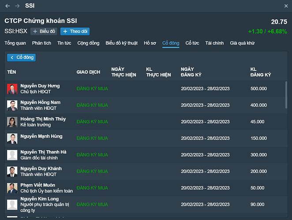Click the shareholder list vertical scrollbar

point(287,95)
